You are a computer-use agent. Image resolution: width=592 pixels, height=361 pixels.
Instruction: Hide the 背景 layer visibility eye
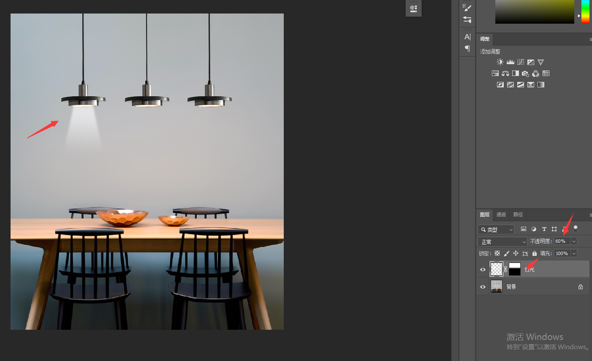(483, 287)
